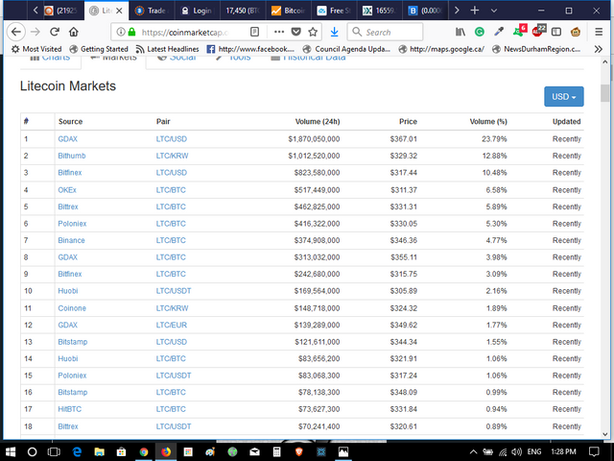
Task: Click the Grammarly green extension icon
Action: [x=480, y=32]
